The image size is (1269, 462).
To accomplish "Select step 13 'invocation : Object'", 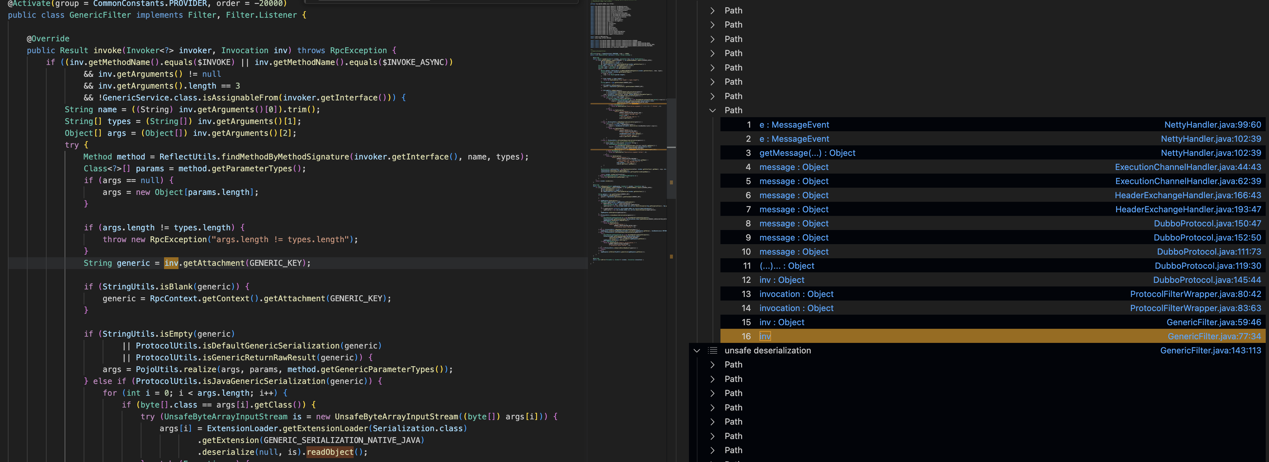I will [796, 295].
